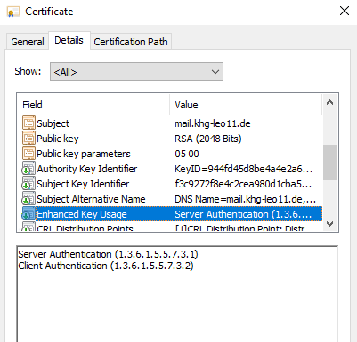Select the Enhanced Key Usage row label
This screenshot has width=357, height=342.
click(82, 214)
